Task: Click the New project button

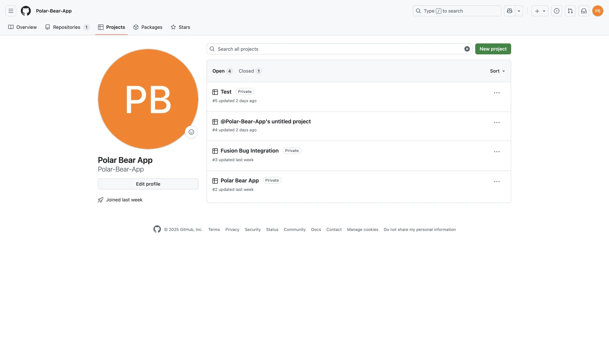Action: (x=493, y=49)
